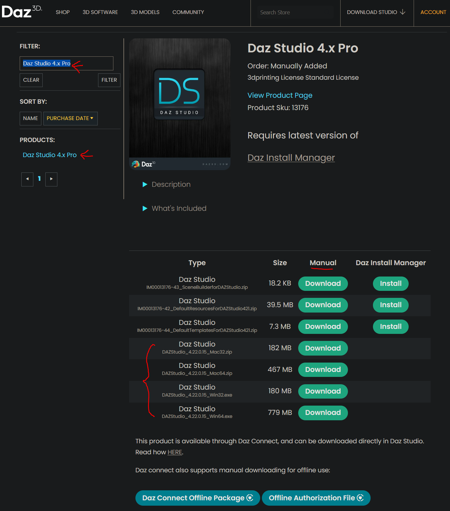Image resolution: width=450 pixels, height=511 pixels.
Task: Expand the Description section
Action: [166, 184]
